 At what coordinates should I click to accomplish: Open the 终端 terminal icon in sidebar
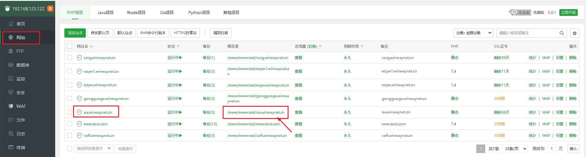coord(11,148)
